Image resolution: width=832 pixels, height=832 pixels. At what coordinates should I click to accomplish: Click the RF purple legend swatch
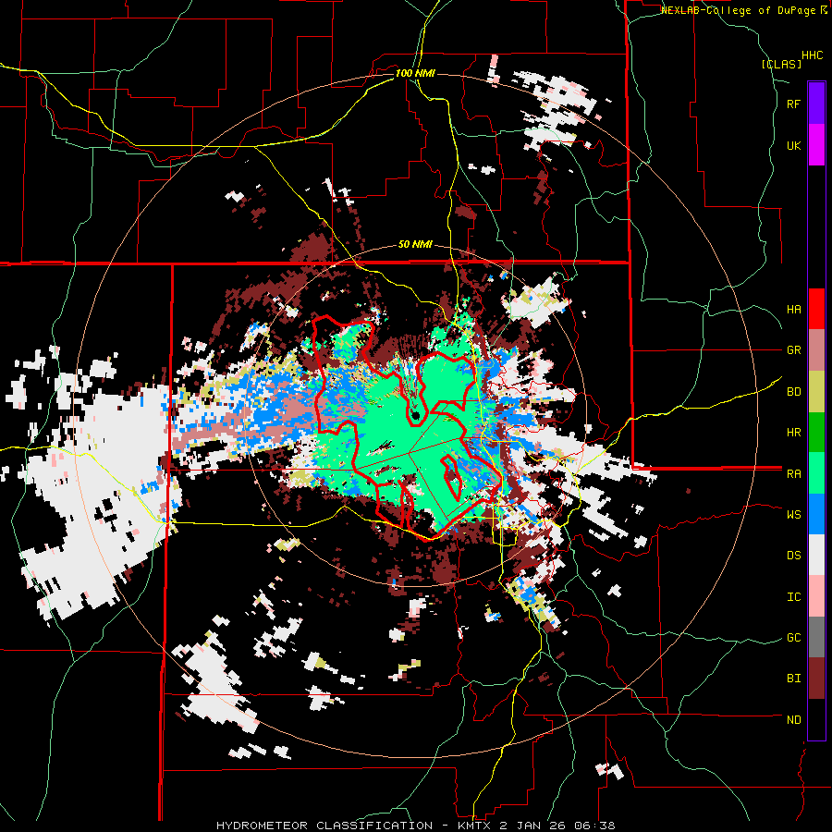816,104
